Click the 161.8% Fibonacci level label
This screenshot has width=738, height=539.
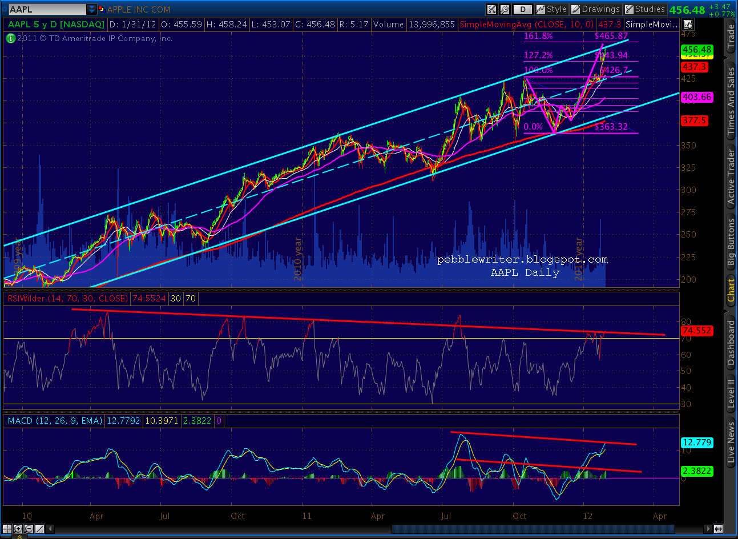click(x=538, y=36)
